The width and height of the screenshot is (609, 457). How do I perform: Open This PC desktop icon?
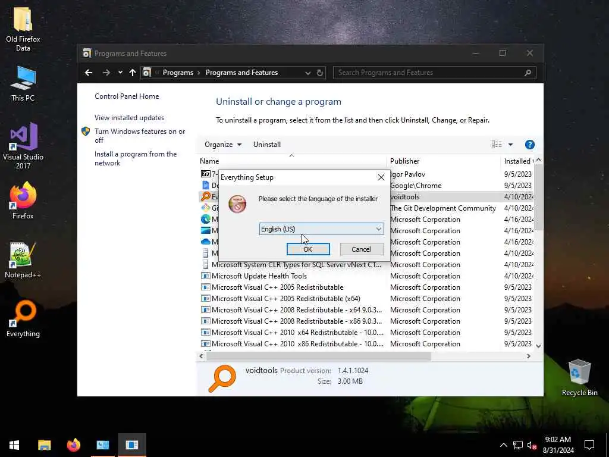pos(23,84)
